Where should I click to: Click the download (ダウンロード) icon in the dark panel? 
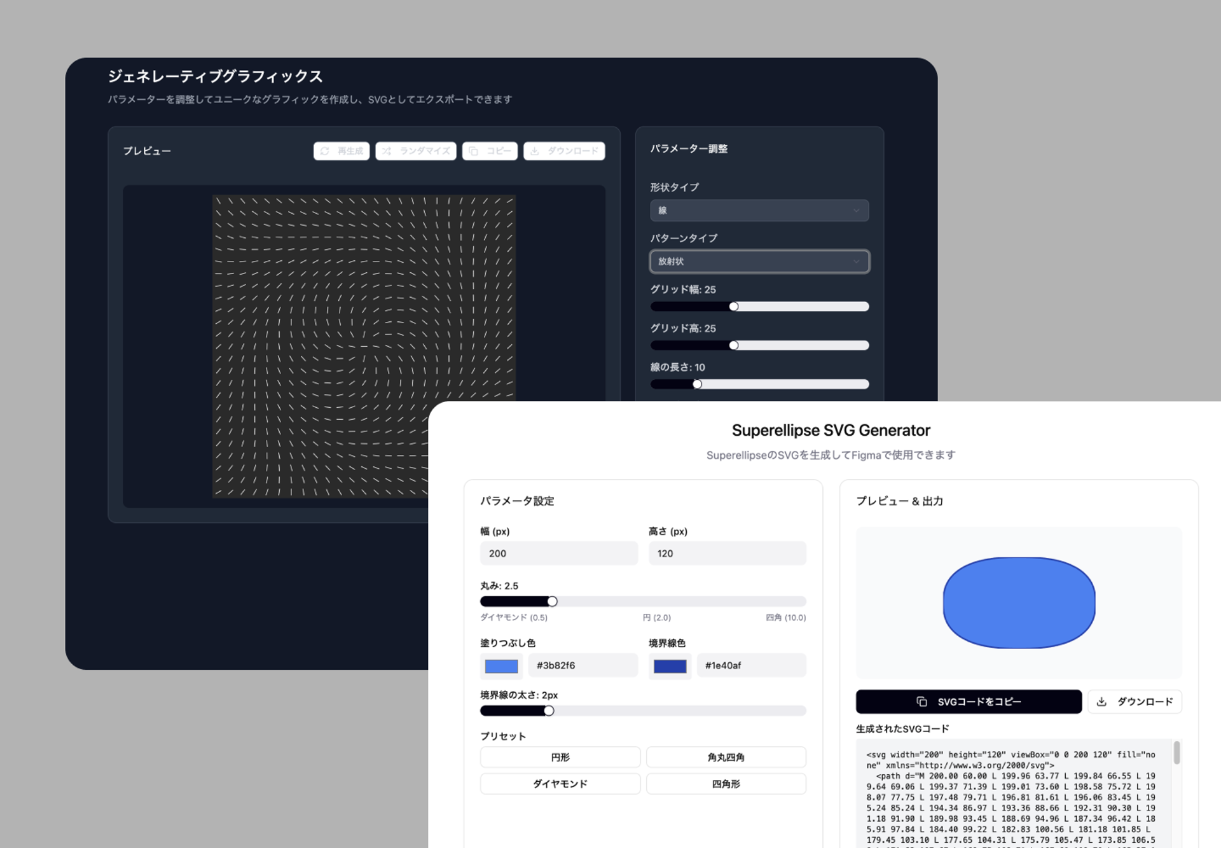coord(535,151)
